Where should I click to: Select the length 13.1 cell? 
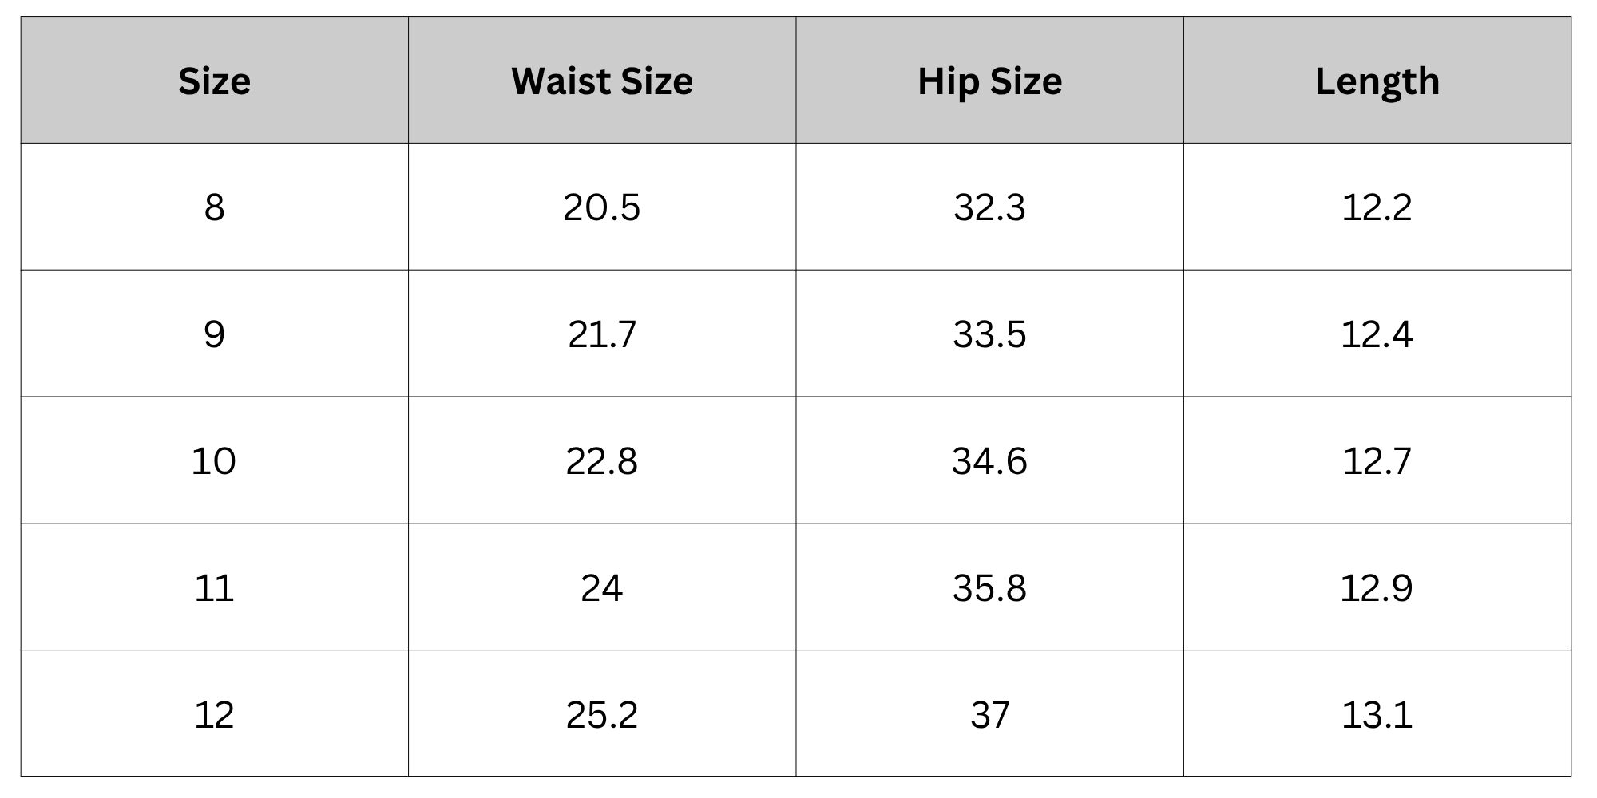[1377, 714]
